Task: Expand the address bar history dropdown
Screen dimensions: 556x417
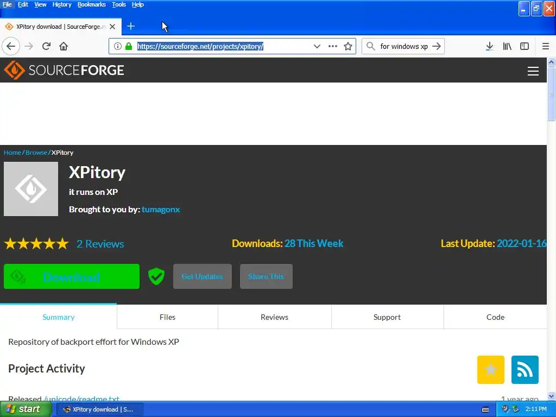Action: [x=317, y=46]
